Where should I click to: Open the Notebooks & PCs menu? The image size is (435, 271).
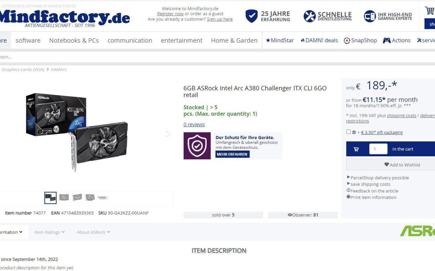tap(74, 40)
